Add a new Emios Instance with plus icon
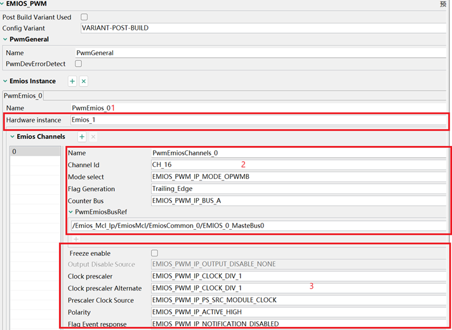The height and width of the screenshot is (330, 452). (x=72, y=81)
